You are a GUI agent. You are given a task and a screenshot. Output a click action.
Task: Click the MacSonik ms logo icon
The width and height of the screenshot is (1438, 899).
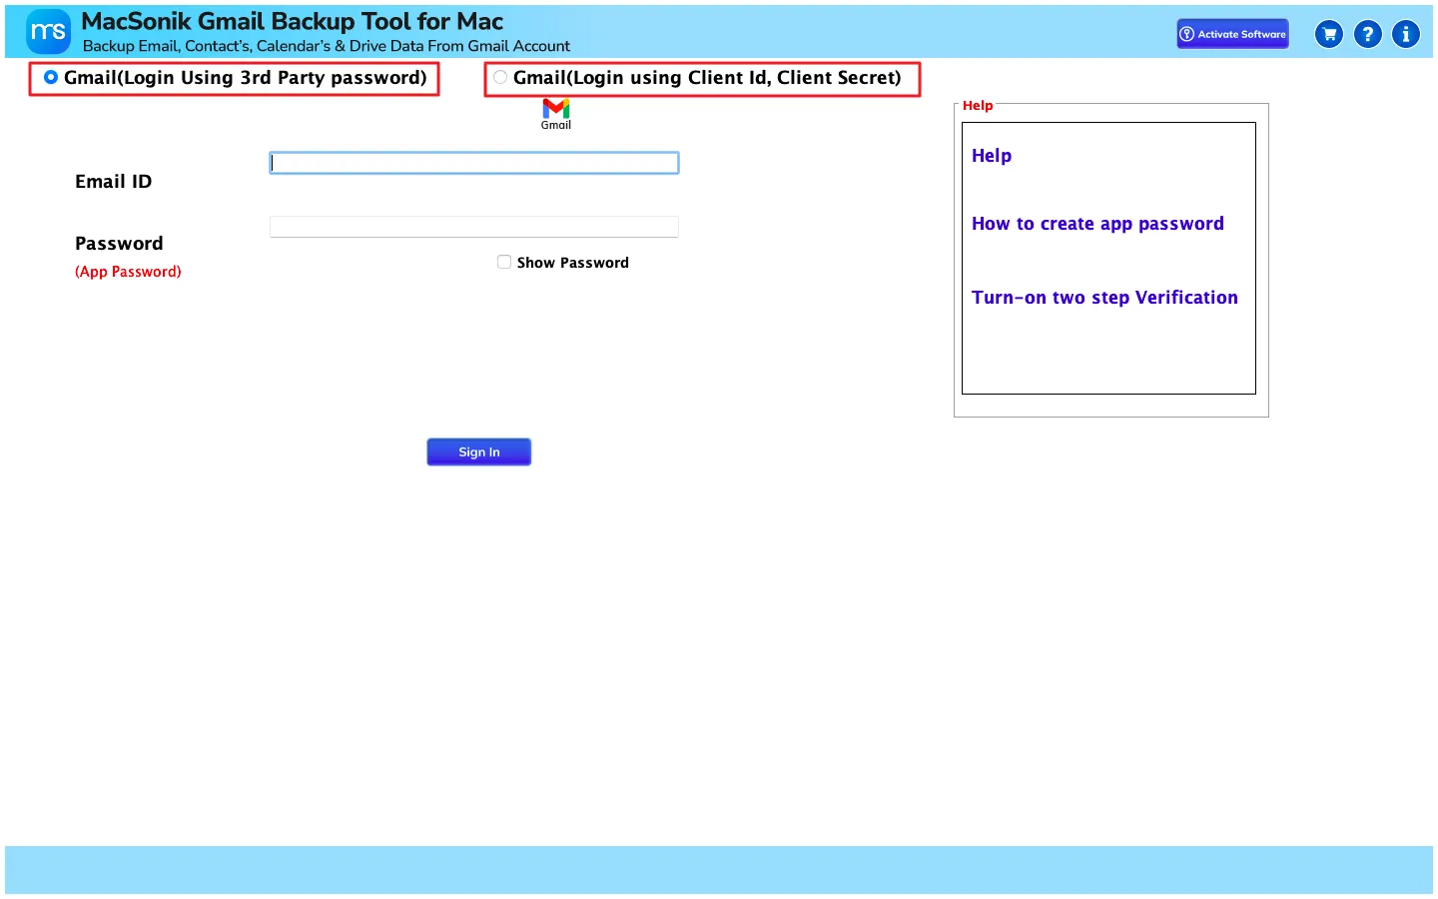48,31
